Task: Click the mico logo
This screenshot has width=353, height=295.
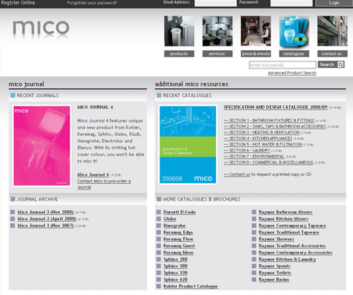Action: 41,28
